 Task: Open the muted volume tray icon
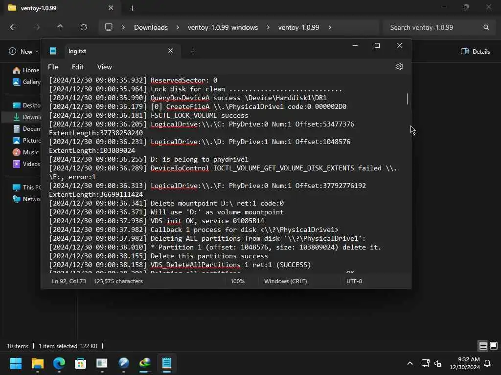pyautogui.click(x=438, y=363)
